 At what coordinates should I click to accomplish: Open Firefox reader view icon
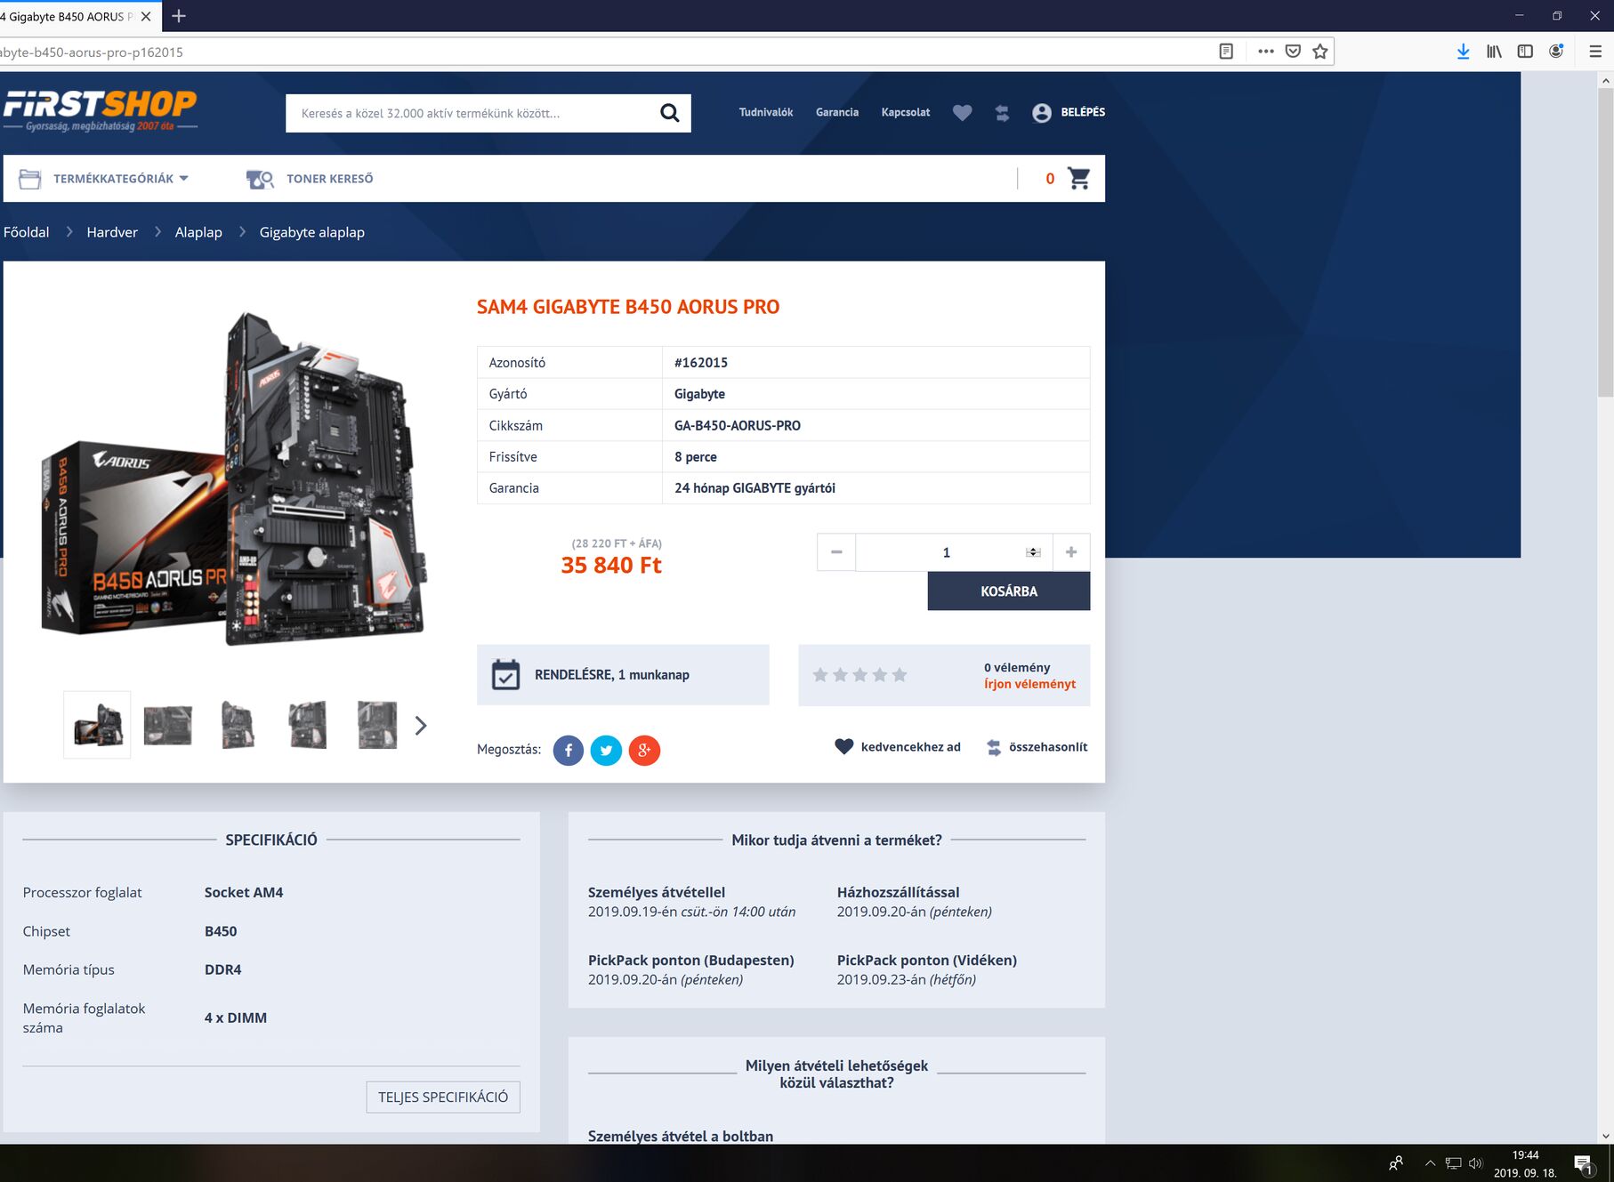coord(1226,52)
